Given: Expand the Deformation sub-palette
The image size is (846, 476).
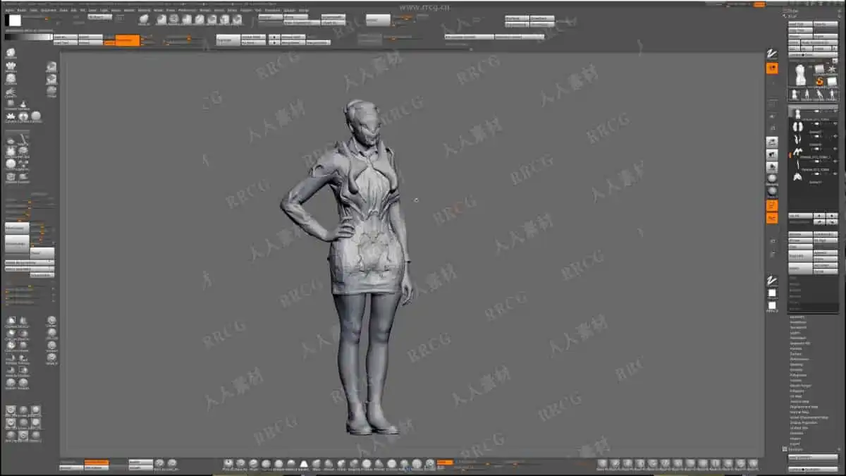Looking at the screenshot, I should pyautogui.click(x=799, y=359).
